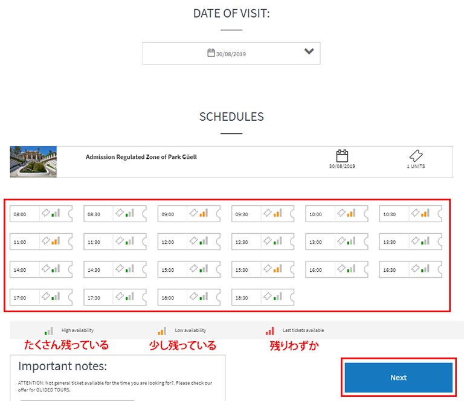Click the dropdown chevron arrow beside 30/08/2019

click(309, 51)
